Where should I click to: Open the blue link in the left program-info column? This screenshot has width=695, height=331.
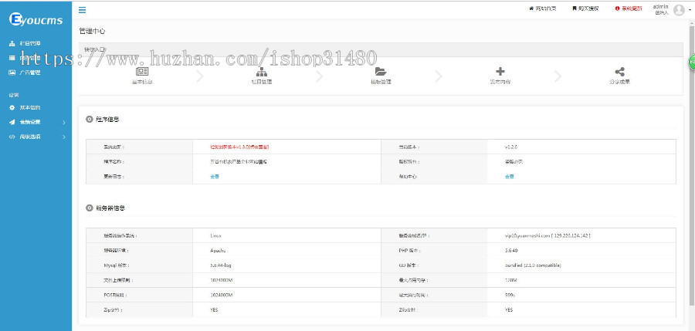[215, 177]
